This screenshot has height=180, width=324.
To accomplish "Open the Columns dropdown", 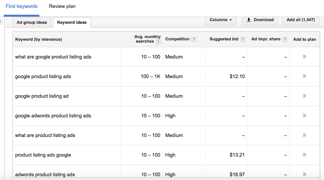I will coord(221,20).
